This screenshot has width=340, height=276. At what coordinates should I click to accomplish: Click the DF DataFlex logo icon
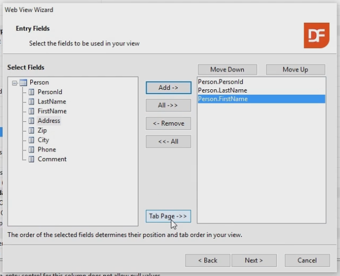pyautogui.click(x=316, y=36)
